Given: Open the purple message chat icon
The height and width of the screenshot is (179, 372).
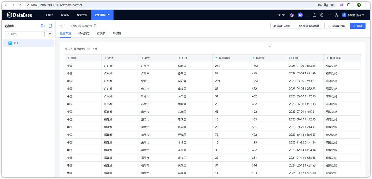Looking at the screenshot, I should click(300, 15).
